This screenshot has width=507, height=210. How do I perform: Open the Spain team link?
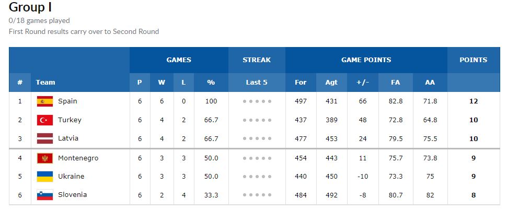[x=67, y=101]
